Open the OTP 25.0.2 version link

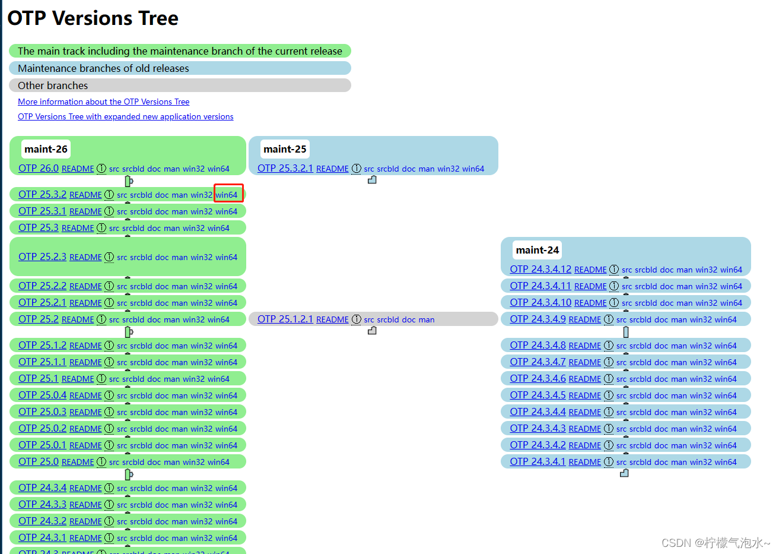tap(42, 428)
